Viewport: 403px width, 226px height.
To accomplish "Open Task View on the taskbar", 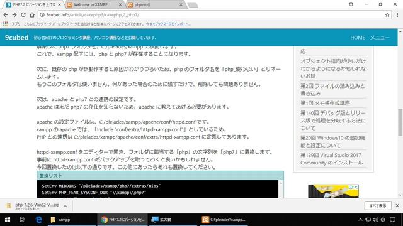I will [x=23, y=220].
